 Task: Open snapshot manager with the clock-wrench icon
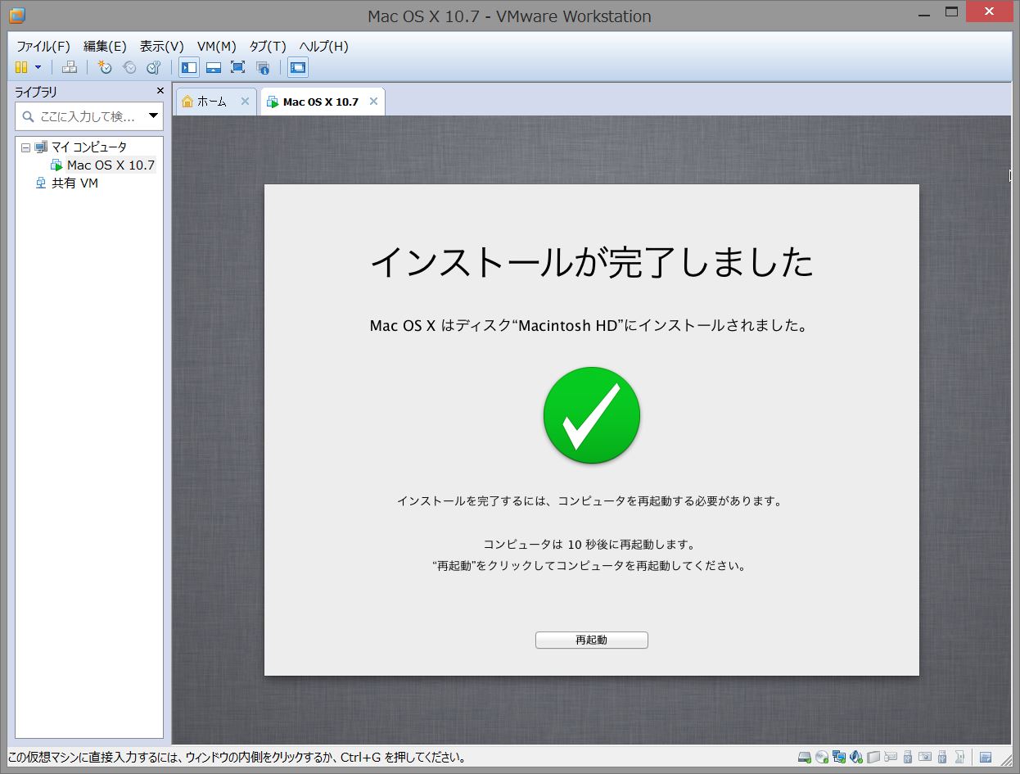tap(153, 67)
